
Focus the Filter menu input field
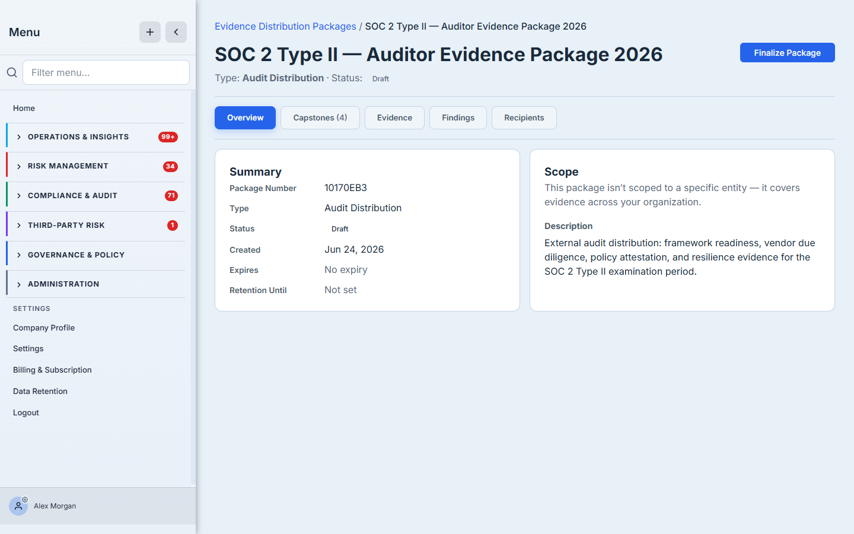(106, 72)
